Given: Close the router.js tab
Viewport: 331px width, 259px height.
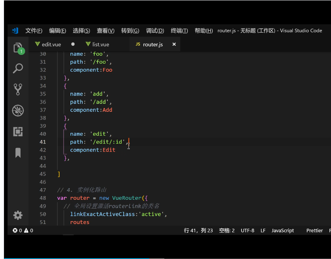Looking at the screenshot, I should pos(174,44).
